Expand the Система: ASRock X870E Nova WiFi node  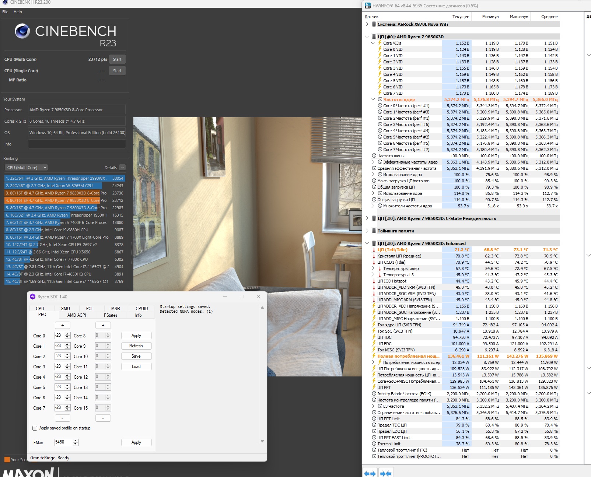[367, 24]
